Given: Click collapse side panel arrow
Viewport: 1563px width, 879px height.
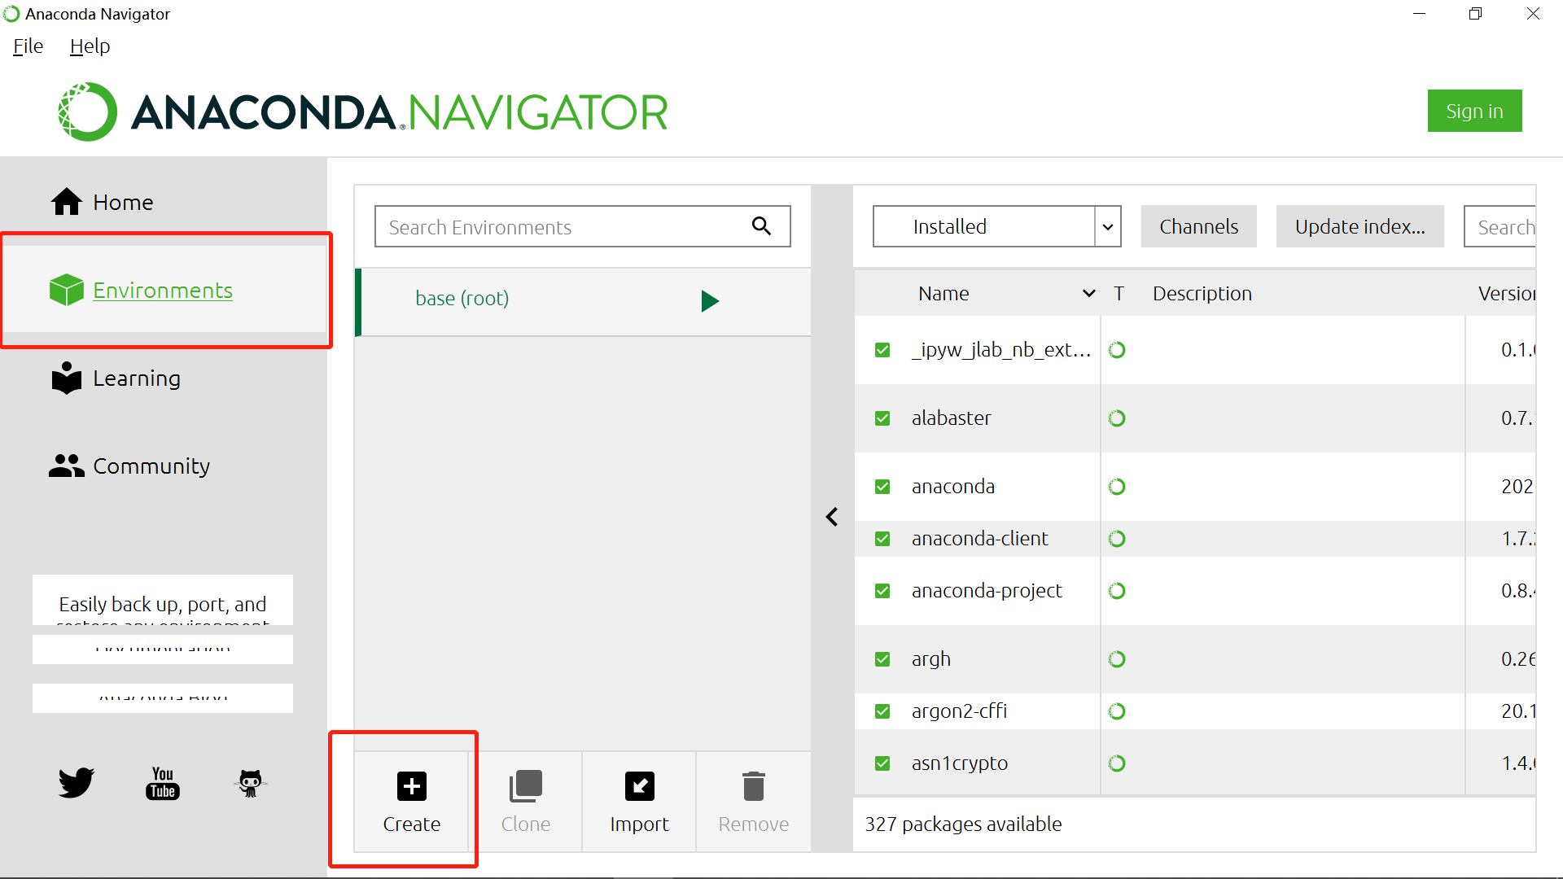Looking at the screenshot, I should [832, 516].
